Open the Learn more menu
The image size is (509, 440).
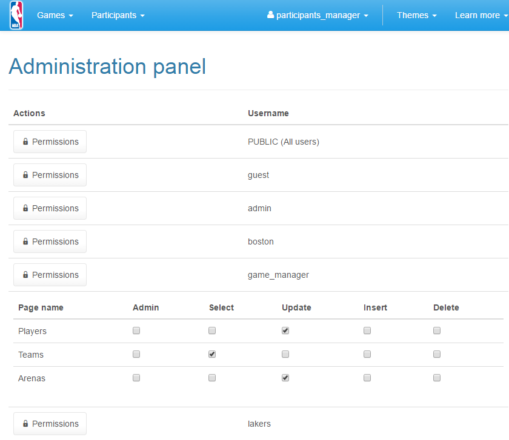[x=481, y=15]
